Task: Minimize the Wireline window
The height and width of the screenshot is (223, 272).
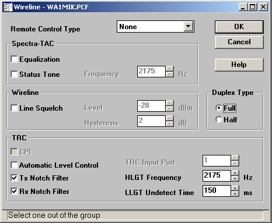Action: click(x=243, y=7)
